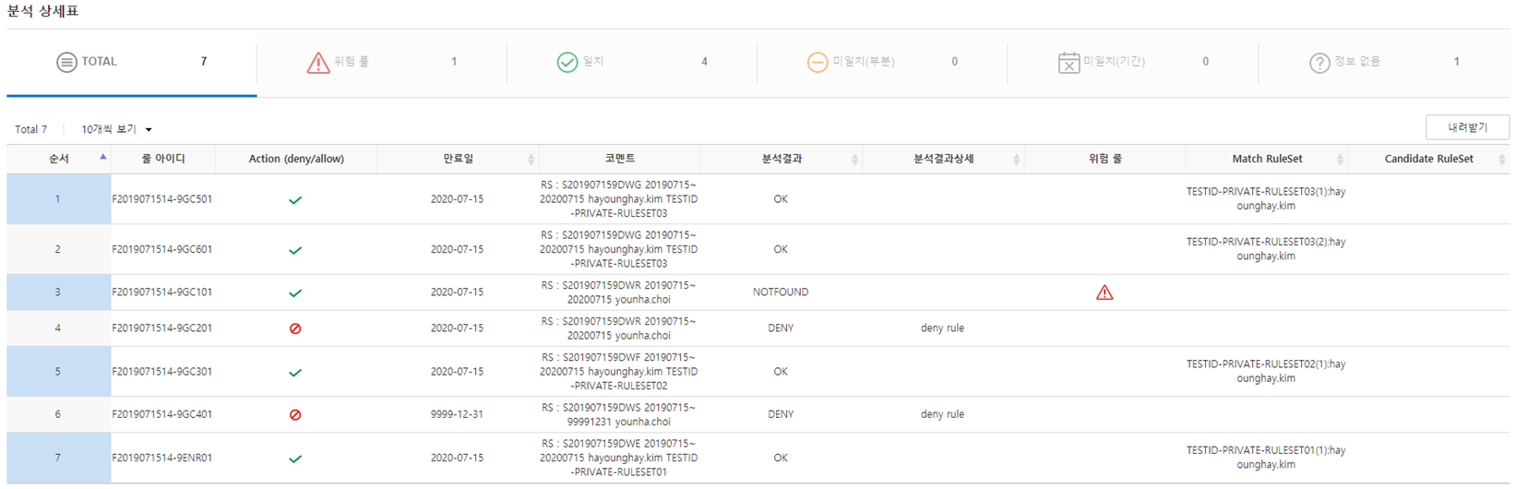Screen dimensions: 1516x489
Task: Click allow checkmark for rule 9GC501
Action: (x=295, y=200)
